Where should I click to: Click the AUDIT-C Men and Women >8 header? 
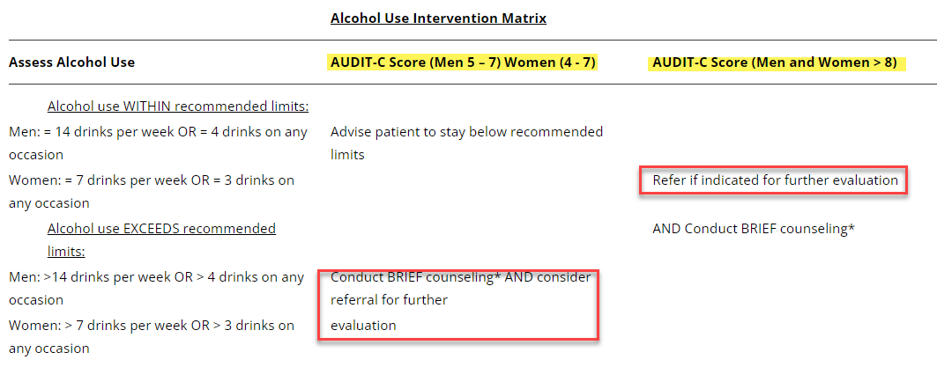pyautogui.click(x=775, y=62)
